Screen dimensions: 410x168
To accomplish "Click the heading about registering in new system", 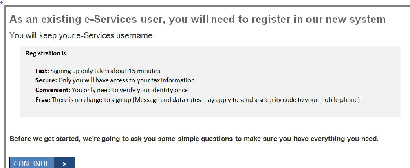I will (x=197, y=20).
